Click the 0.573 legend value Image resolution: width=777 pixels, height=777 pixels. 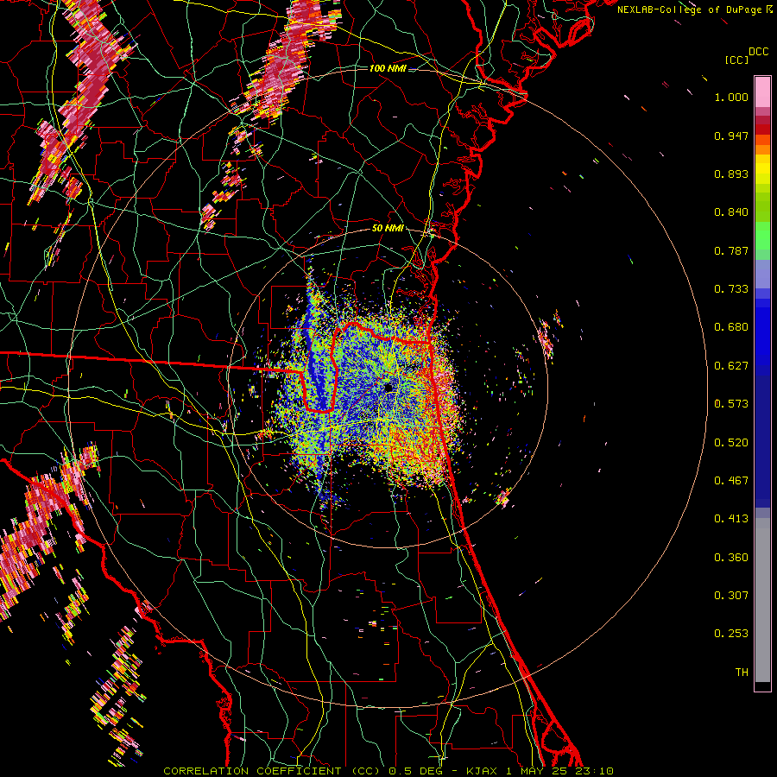click(731, 404)
